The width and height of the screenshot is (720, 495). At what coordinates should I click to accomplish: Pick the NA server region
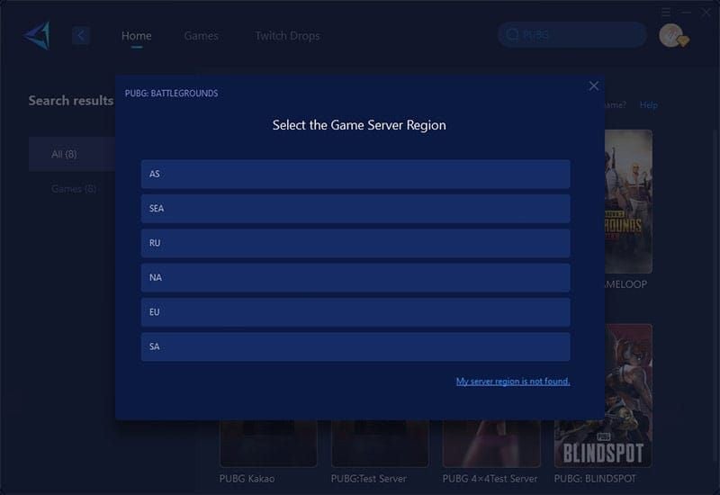(355, 277)
